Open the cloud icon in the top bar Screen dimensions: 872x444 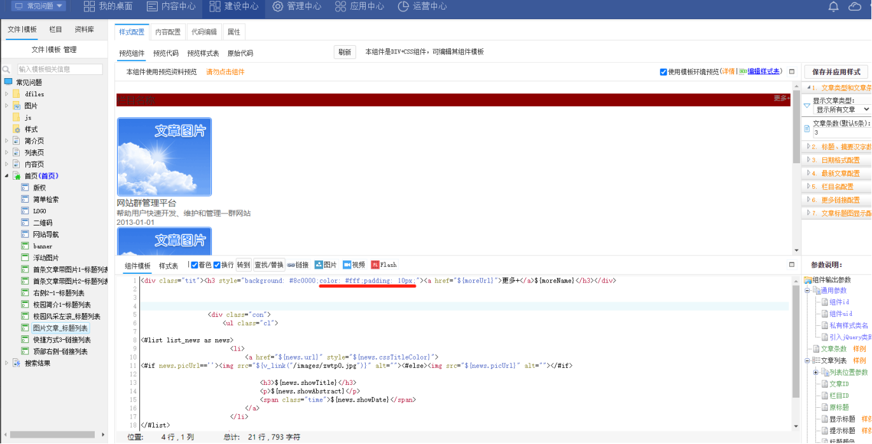[x=854, y=7]
